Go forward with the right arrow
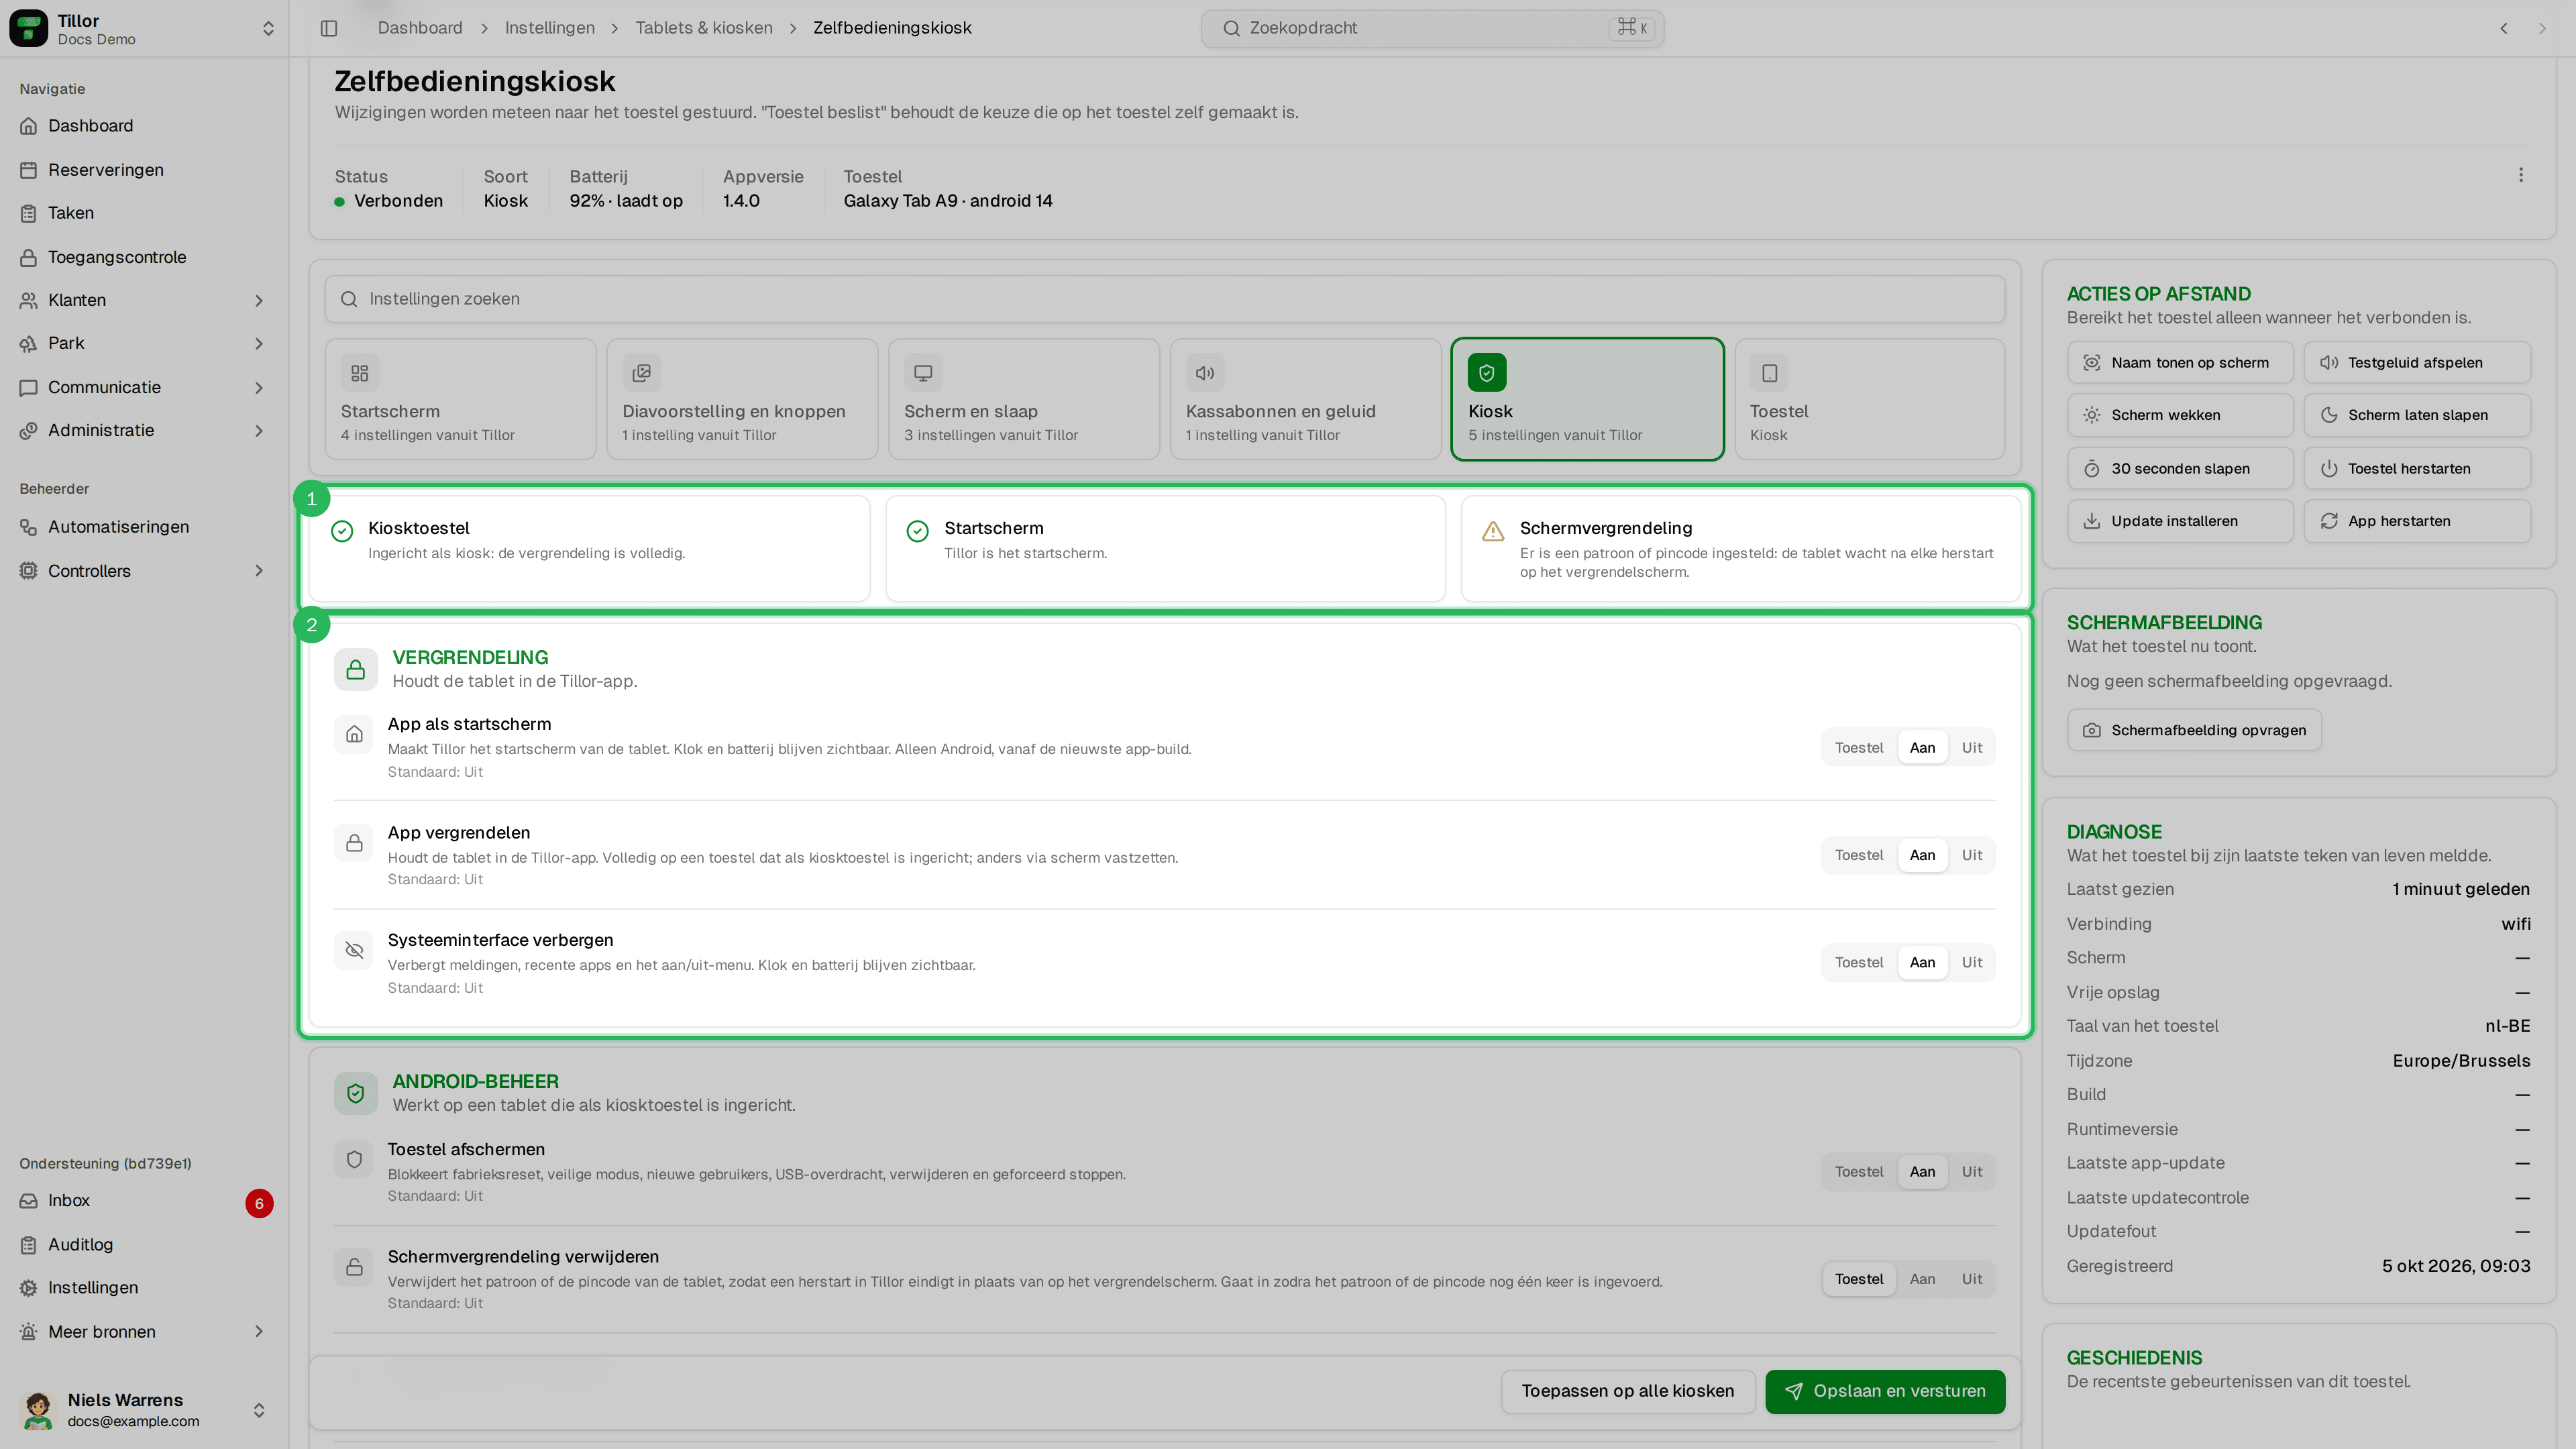Image resolution: width=2576 pixels, height=1449 pixels. coord(2542,28)
